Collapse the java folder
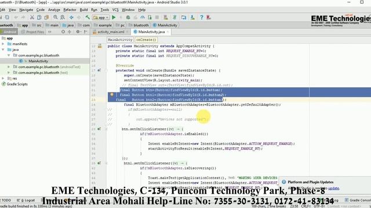Screen dimensions: 371x208 (3, 50)
